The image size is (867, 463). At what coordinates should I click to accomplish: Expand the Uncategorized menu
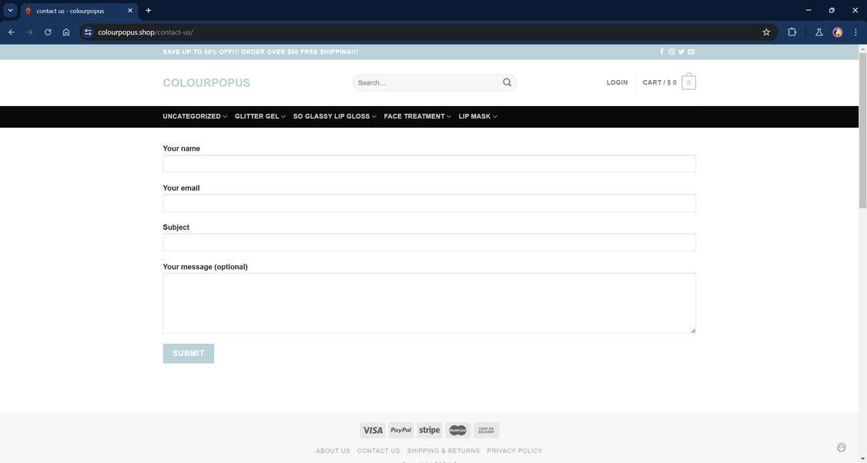pos(195,117)
